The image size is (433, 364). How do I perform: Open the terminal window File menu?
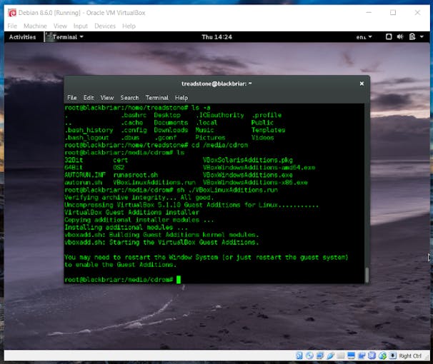tap(71, 98)
